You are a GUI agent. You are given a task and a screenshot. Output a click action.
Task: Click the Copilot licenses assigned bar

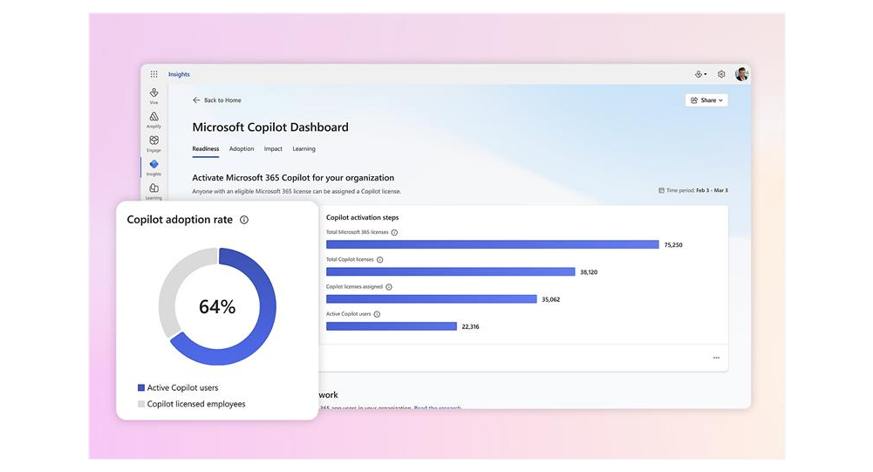click(x=432, y=299)
